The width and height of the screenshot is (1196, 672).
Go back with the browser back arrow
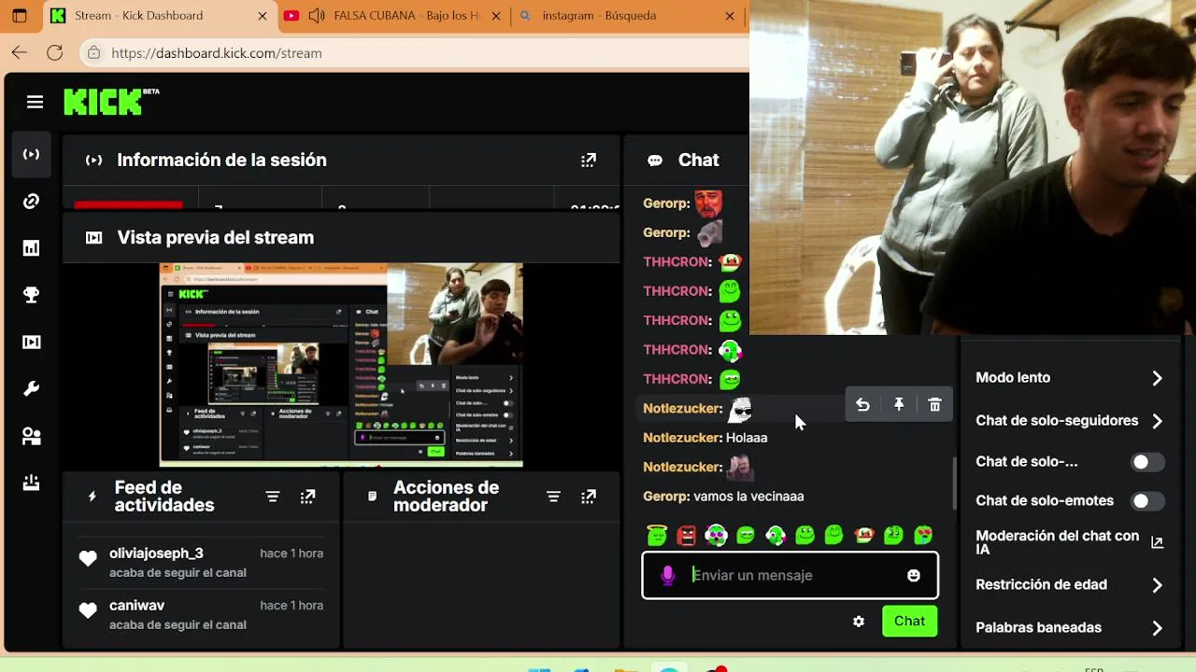pos(20,53)
